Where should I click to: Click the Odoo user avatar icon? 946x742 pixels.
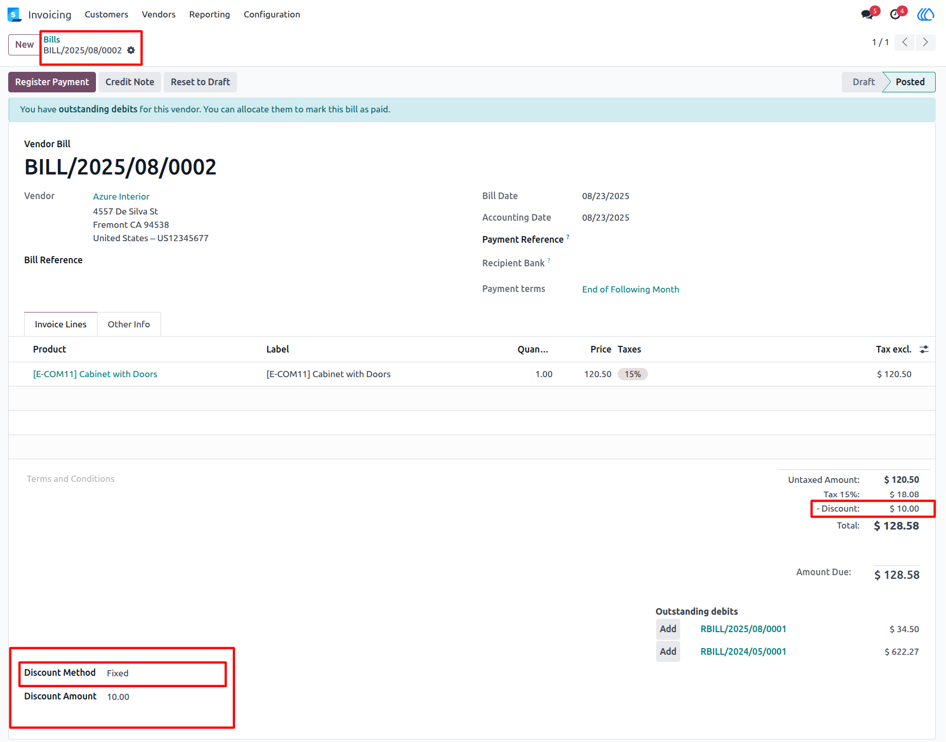point(925,14)
